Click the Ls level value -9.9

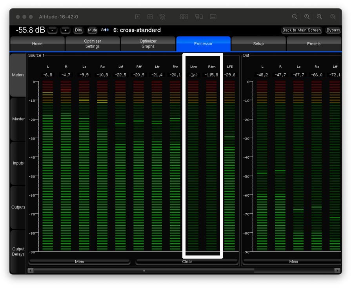coord(84,75)
